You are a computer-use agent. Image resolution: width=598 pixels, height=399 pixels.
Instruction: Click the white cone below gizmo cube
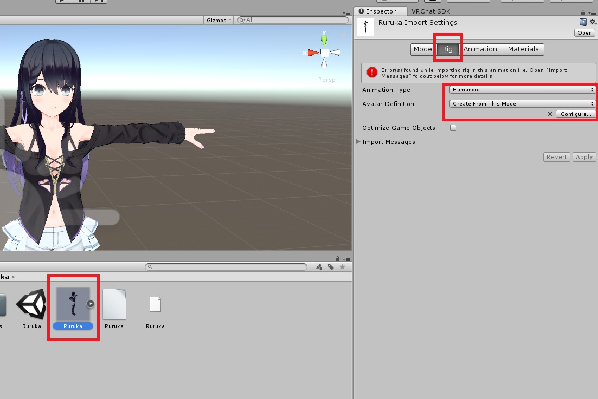coord(324,63)
